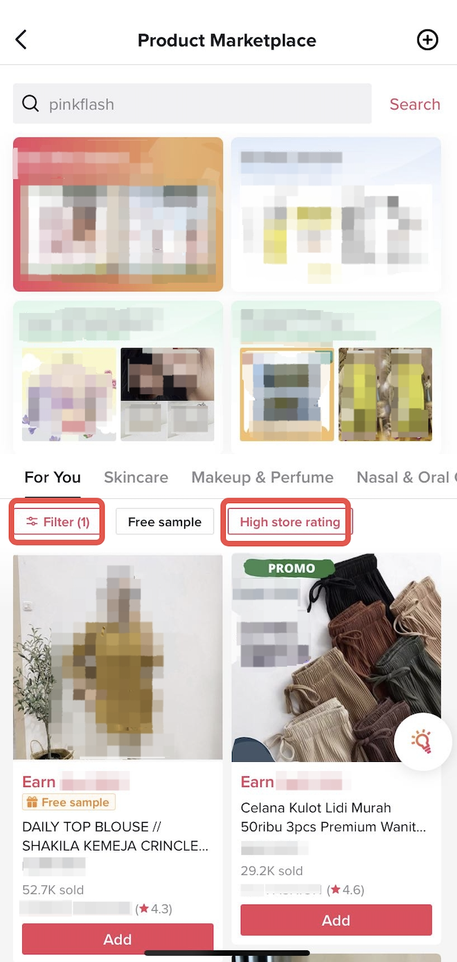
Task: Select the For You tab
Action: 53,477
